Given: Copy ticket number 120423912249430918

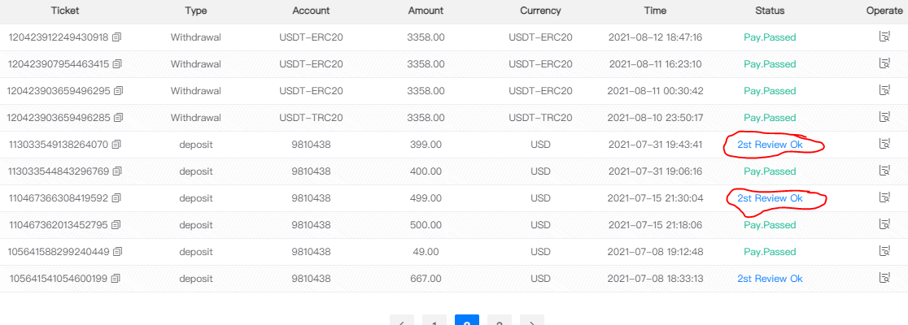Looking at the screenshot, I should pyautogui.click(x=117, y=37).
